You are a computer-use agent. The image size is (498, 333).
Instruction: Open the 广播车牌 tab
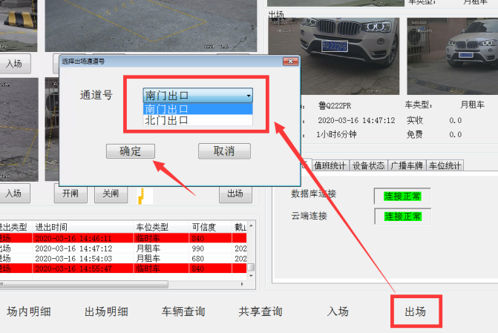coord(407,165)
